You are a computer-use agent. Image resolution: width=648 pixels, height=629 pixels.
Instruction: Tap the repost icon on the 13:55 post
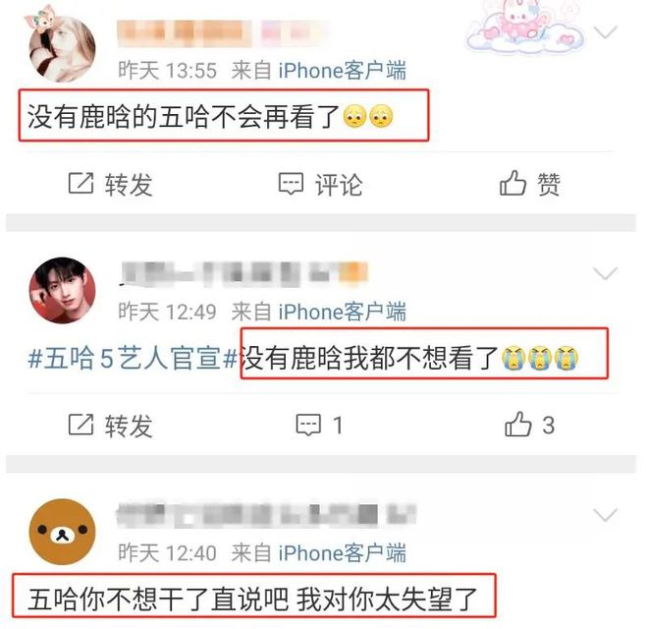coord(81,184)
